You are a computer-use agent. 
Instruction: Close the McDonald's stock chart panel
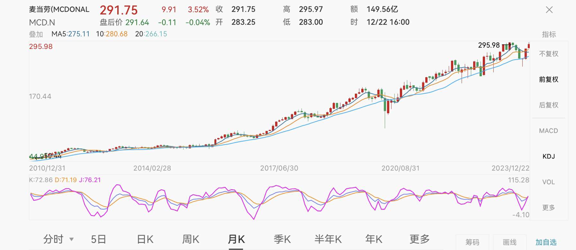click(549, 10)
